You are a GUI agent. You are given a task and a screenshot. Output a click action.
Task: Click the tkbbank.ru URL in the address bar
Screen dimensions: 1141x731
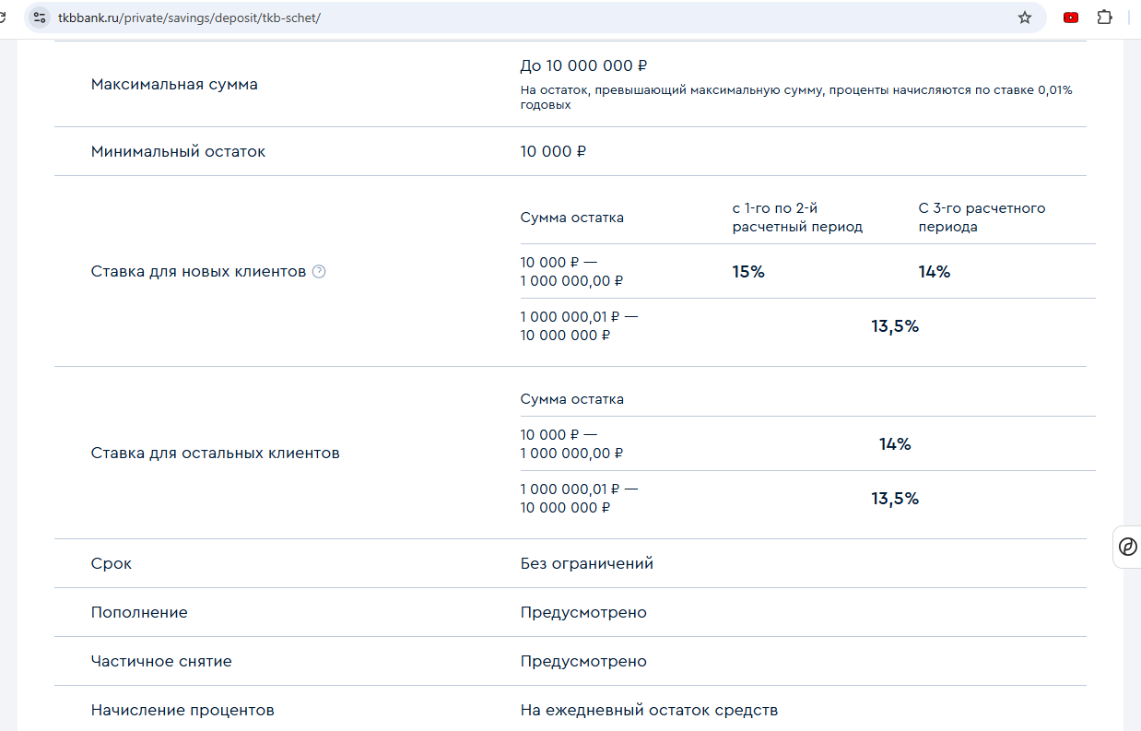(x=189, y=18)
